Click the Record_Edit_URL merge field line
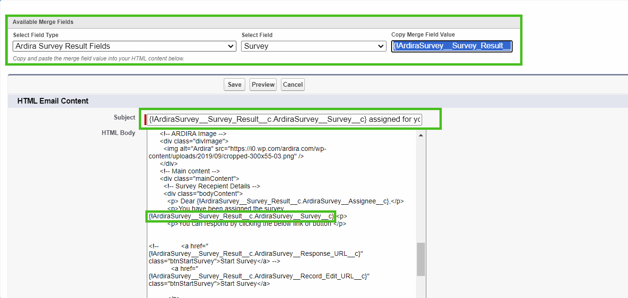 [x=258, y=276]
